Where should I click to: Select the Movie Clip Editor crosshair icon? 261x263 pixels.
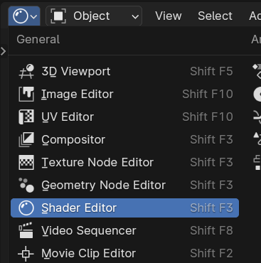[26, 254]
